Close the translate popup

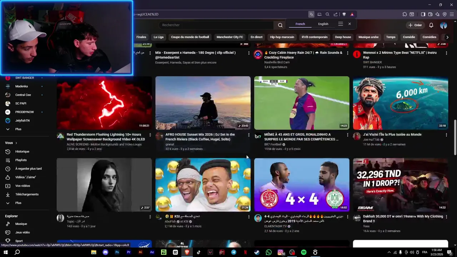point(350,24)
